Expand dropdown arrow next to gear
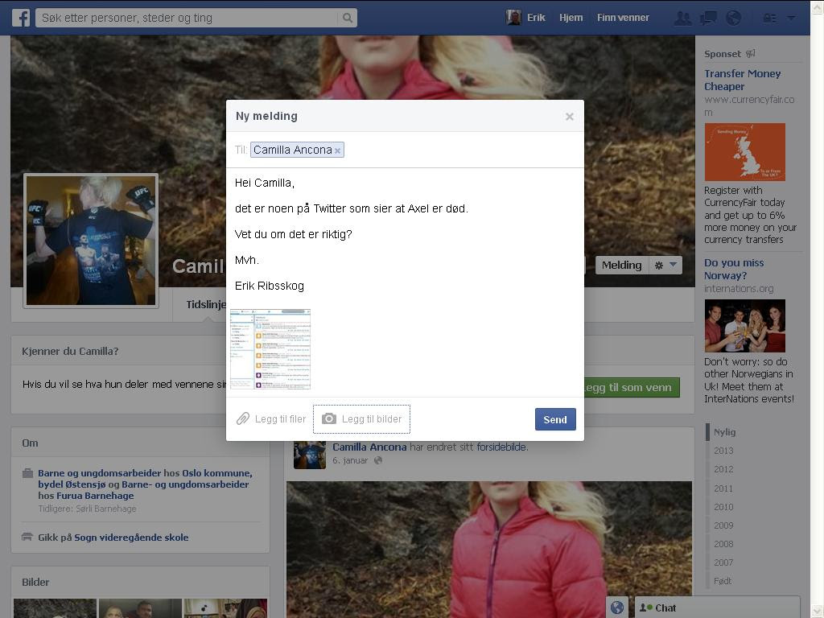824x618 pixels. tap(674, 265)
